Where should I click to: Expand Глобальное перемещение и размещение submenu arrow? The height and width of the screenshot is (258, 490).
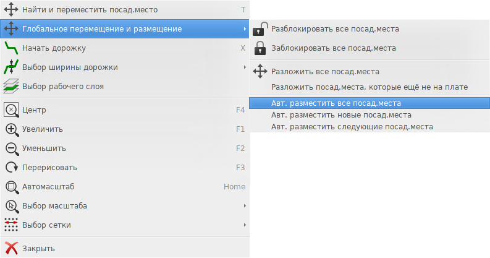(245, 29)
